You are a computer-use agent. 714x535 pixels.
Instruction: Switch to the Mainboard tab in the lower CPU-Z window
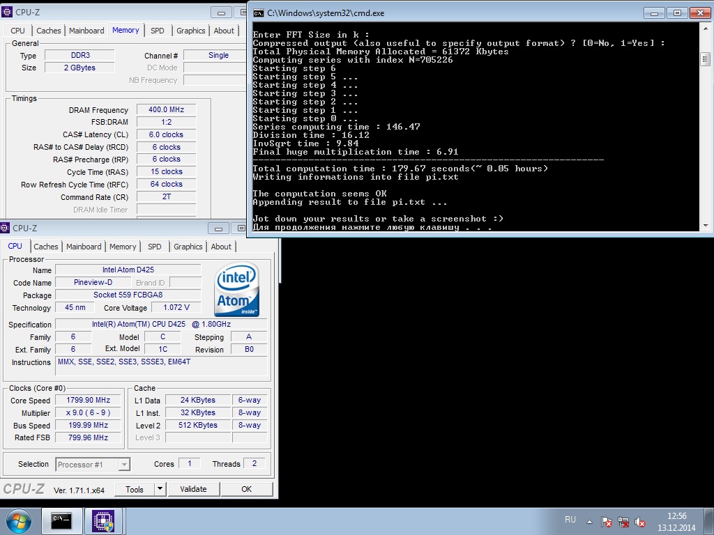point(84,247)
